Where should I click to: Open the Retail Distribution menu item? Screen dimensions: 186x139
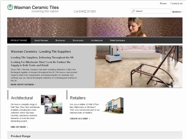(117, 40)
